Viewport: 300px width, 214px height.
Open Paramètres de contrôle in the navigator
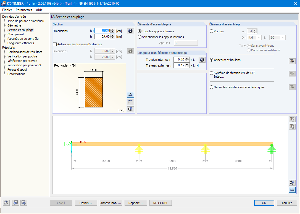click(23, 39)
